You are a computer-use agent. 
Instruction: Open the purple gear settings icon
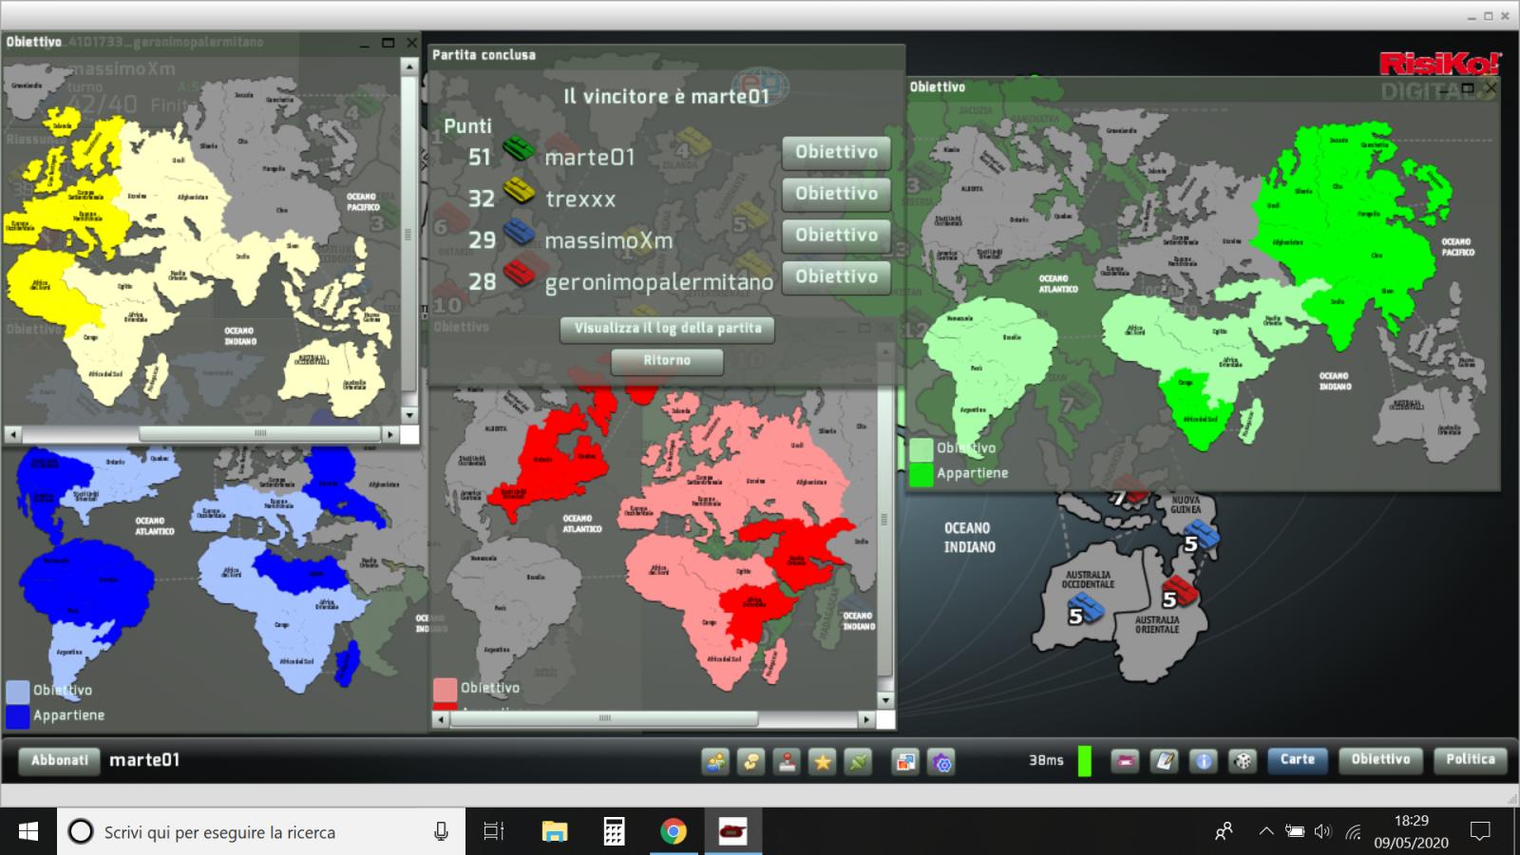pyautogui.click(x=941, y=761)
